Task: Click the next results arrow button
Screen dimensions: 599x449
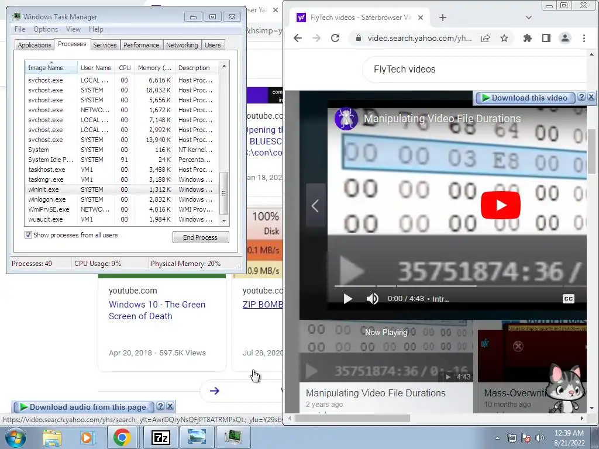Action: point(214,391)
